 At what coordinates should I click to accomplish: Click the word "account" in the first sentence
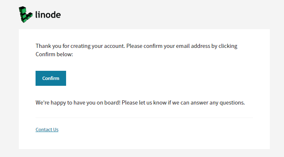coord(115,46)
